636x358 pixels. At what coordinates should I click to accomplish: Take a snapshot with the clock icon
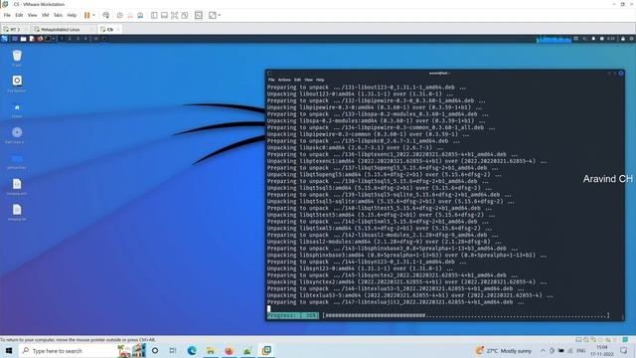tap(119, 16)
